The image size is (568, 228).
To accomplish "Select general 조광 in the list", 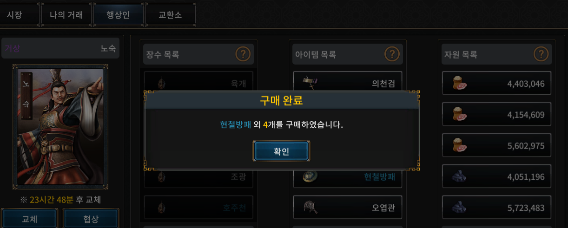I will [x=198, y=177].
